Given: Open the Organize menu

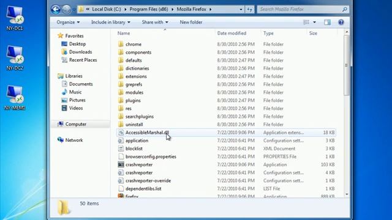Looking at the screenshot, I should point(68,22).
